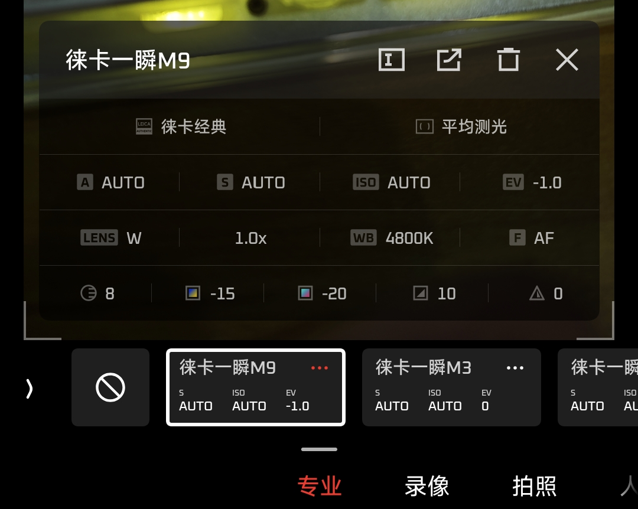Switch to 拍照 photo mode
Viewport: 638px width, 509px height.
coord(534,486)
